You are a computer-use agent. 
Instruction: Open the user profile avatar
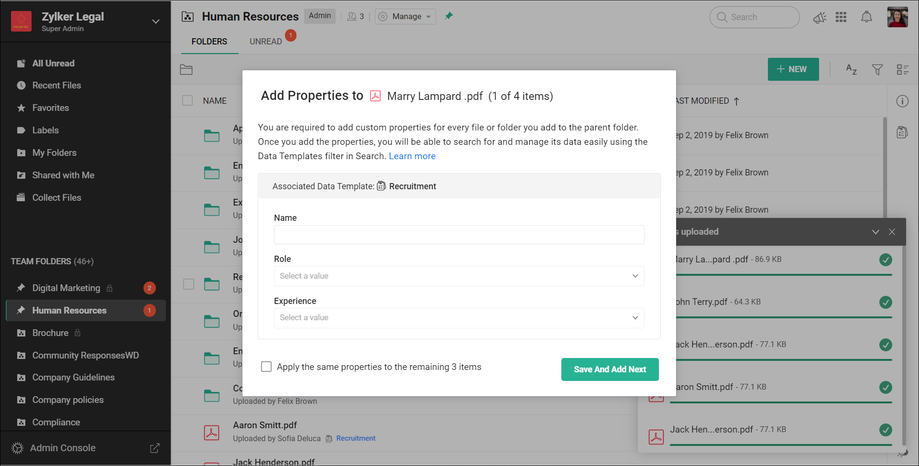(897, 17)
